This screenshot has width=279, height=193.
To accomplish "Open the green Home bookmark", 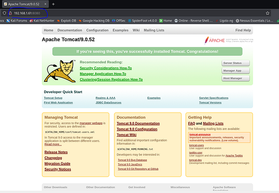I will 166,20.
